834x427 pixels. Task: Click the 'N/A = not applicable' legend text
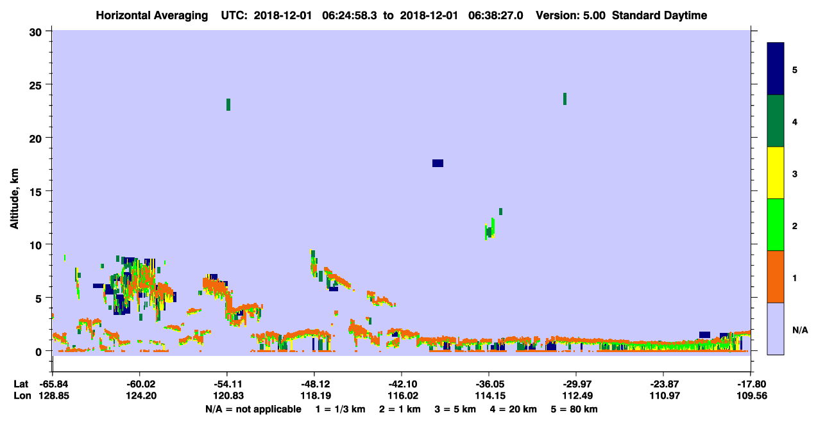[x=253, y=409]
